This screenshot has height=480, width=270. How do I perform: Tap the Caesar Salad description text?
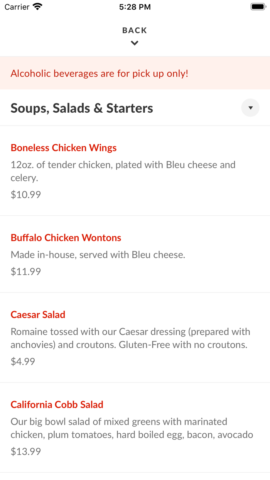[130, 338]
